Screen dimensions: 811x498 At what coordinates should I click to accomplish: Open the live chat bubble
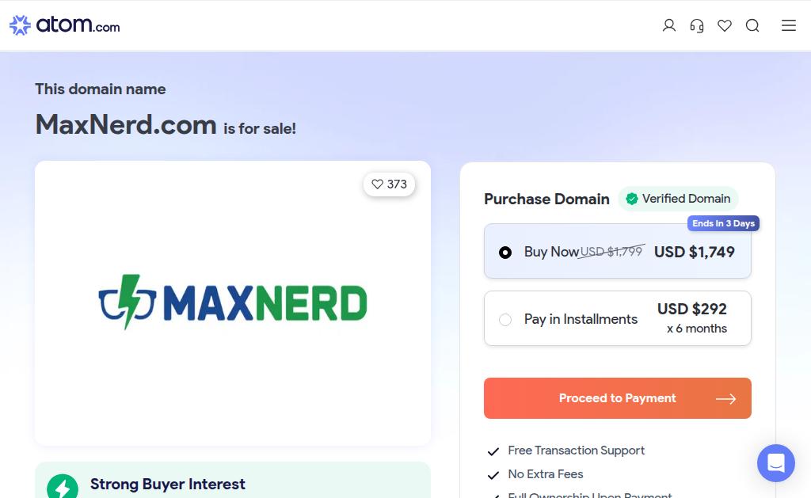[776, 463]
